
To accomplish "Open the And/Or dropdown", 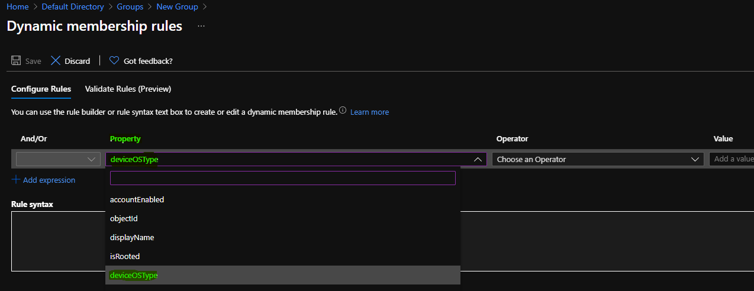I will [58, 159].
